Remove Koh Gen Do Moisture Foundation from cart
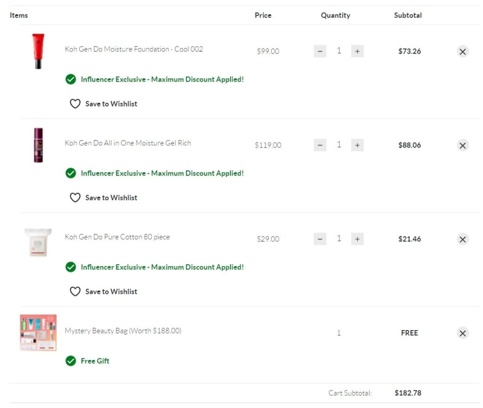 [x=463, y=51]
